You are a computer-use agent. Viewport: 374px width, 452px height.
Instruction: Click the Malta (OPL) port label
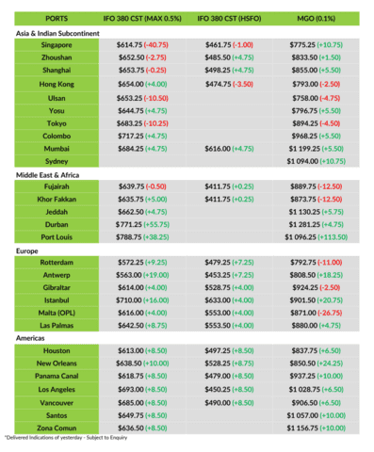pos(57,313)
